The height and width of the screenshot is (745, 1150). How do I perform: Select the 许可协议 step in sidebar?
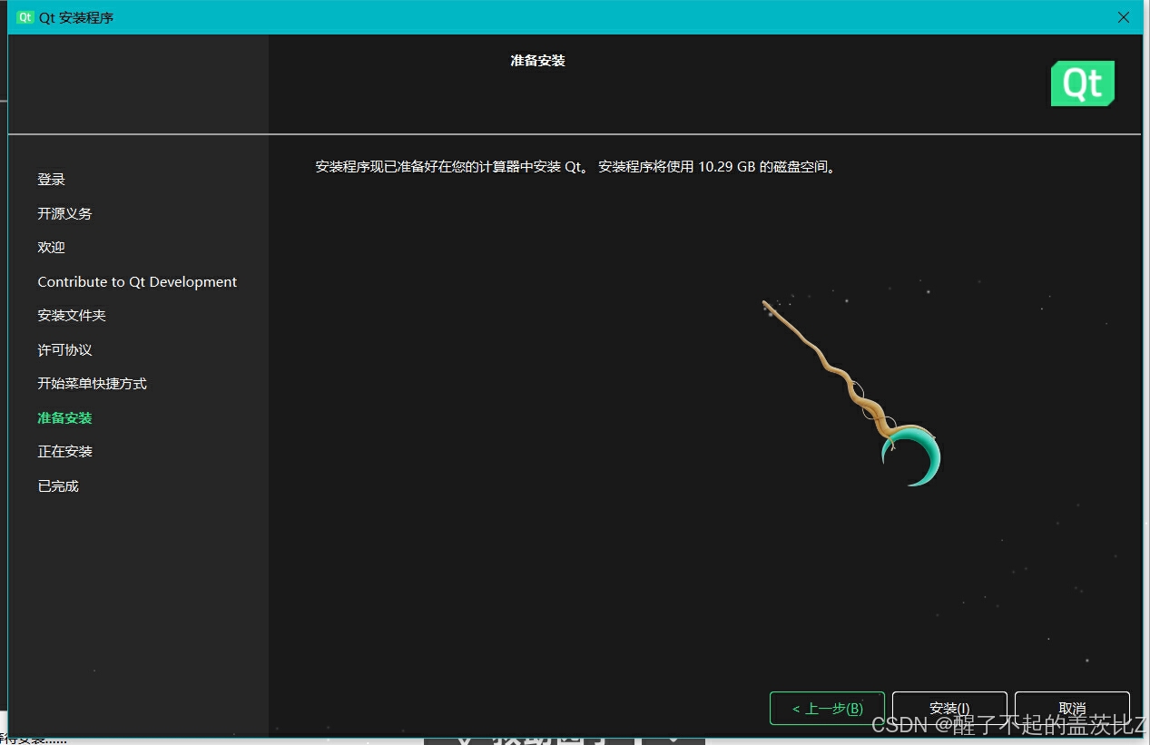click(x=64, y=350)
